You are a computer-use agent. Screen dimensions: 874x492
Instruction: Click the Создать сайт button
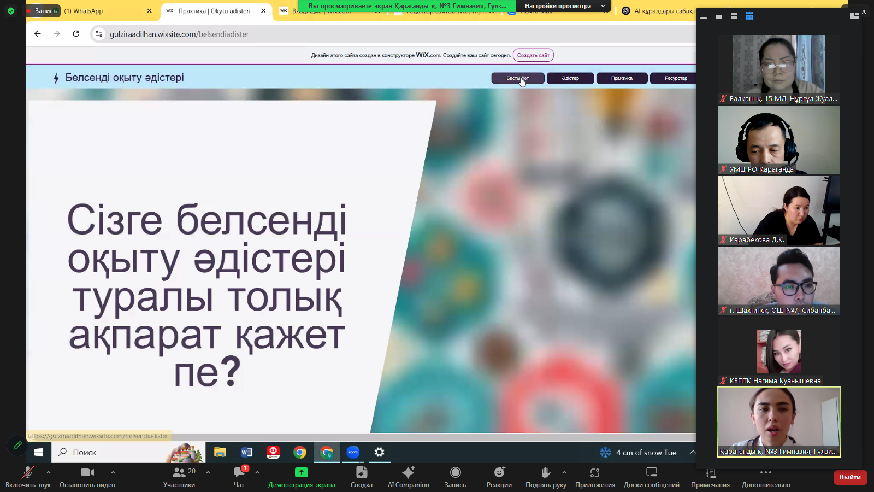click(533, 55)
